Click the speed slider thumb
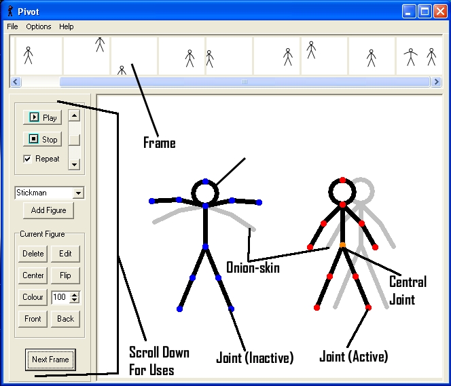The image size is (451, 386). 74,140
